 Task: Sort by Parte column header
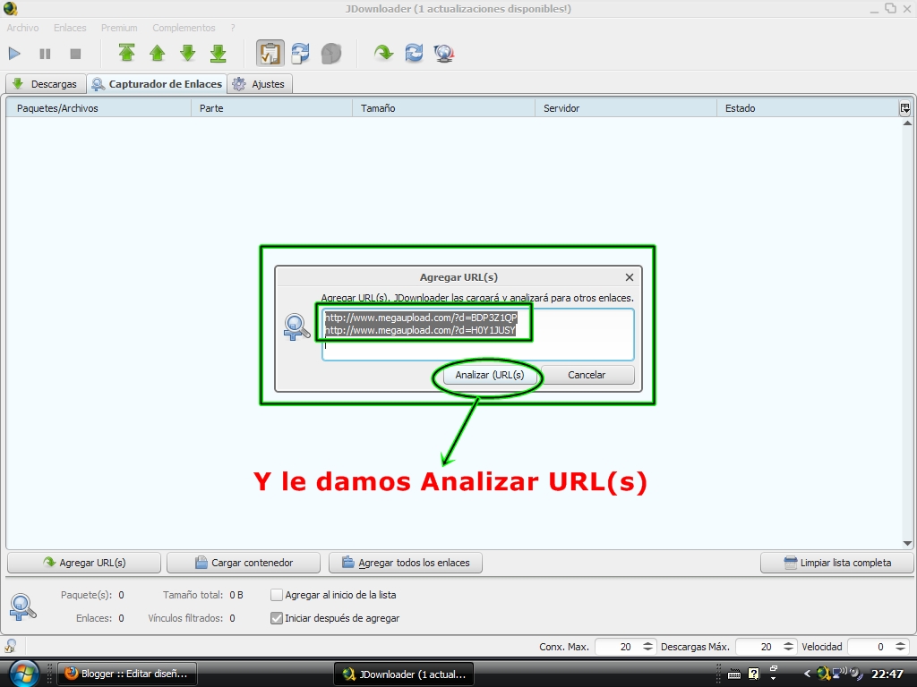tap(272, 108)
